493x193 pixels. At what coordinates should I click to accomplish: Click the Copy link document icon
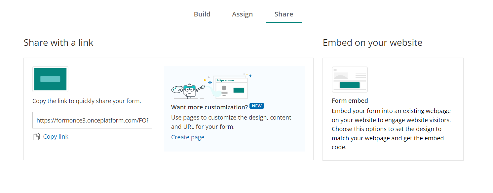point(37,137)
